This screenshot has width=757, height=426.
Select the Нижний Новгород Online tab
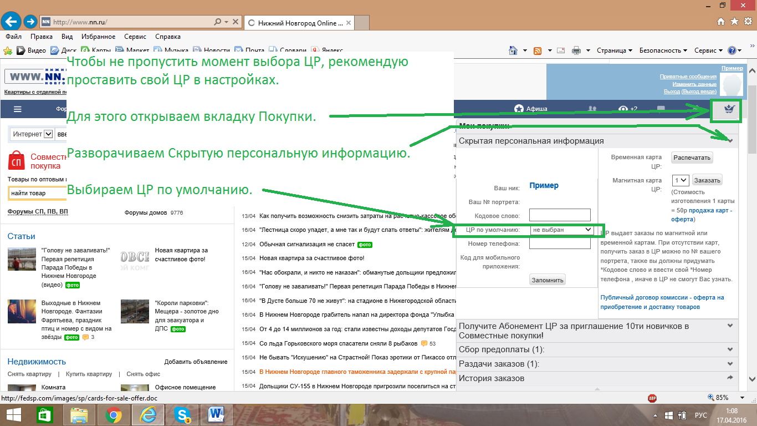(298, 23)
